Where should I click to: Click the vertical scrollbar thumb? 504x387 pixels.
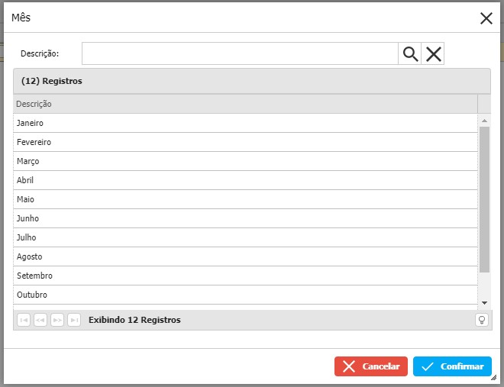coord(484,198)
